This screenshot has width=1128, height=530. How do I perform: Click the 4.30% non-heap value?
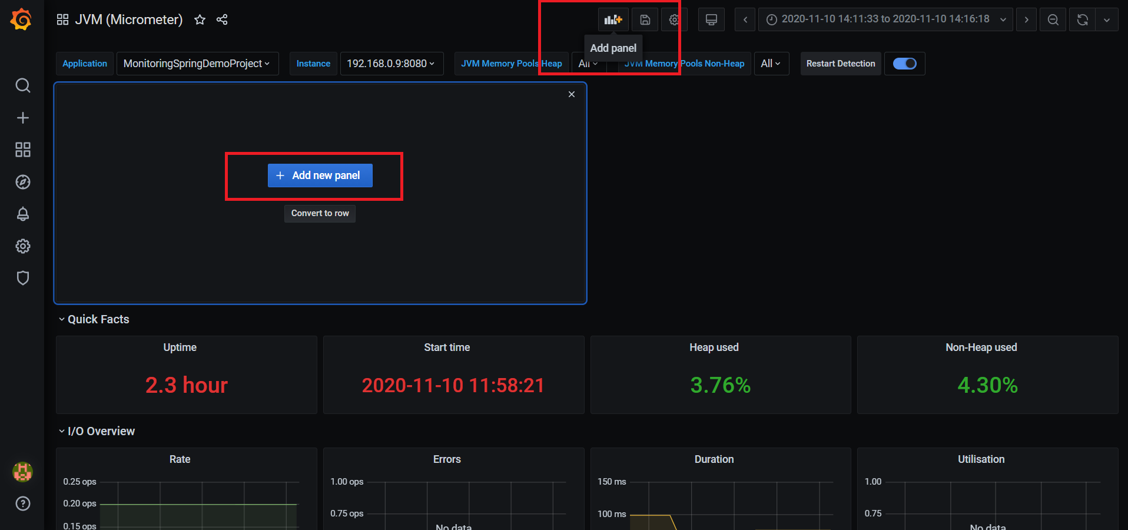pyautogui.click(x=988, y=385)
